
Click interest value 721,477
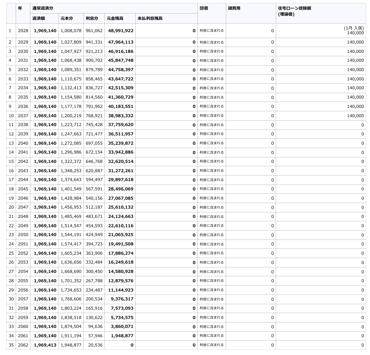click(94, 134)
